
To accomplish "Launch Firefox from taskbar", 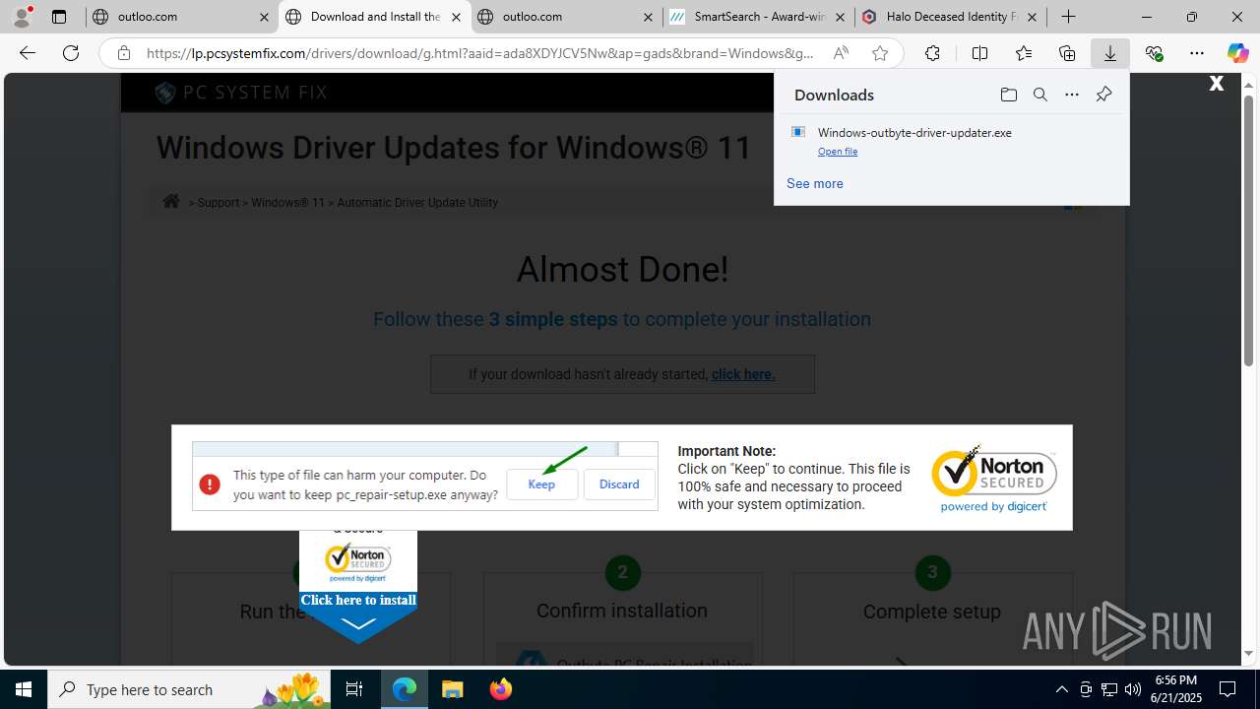I will [x=500, y=689].
